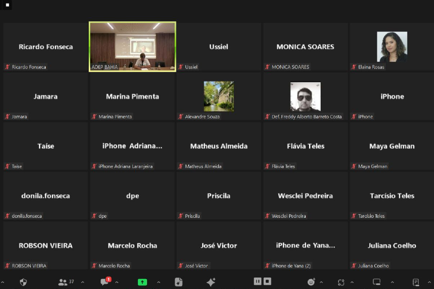Viewport: 434px width, 289px height.
Task: Pause the recording
Action: point(258,281)
